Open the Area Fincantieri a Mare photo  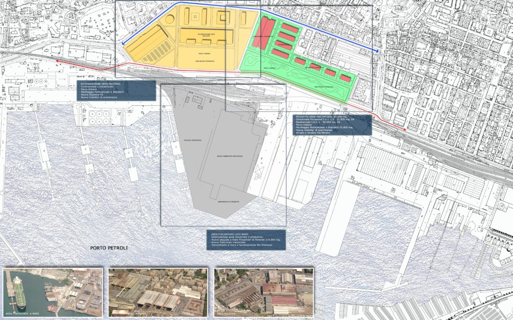tap(53, 293)
